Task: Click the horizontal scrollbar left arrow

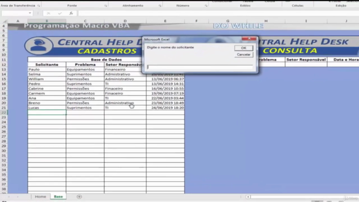Action: point(248,197)
